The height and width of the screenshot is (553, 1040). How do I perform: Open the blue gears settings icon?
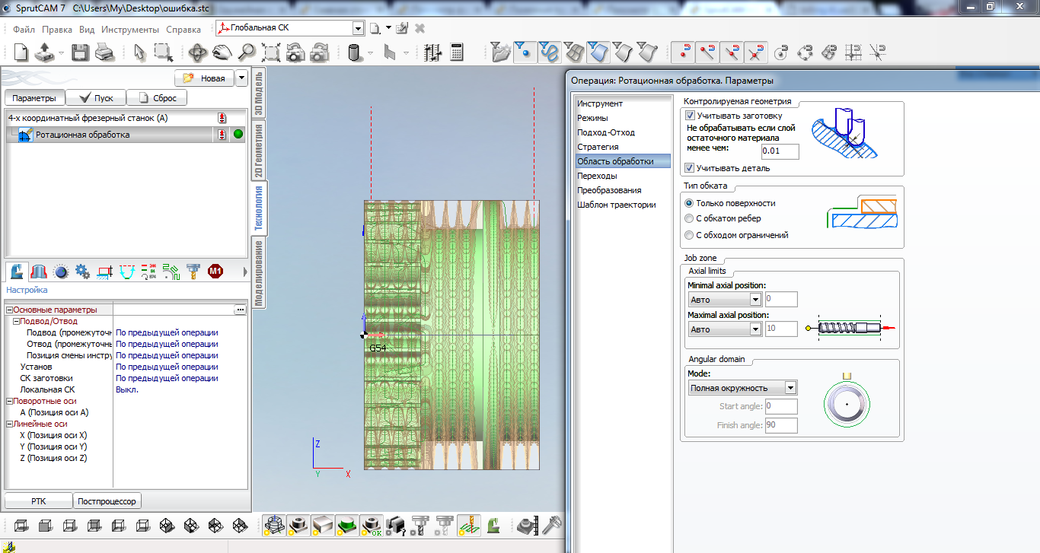(x=82, y=271)
